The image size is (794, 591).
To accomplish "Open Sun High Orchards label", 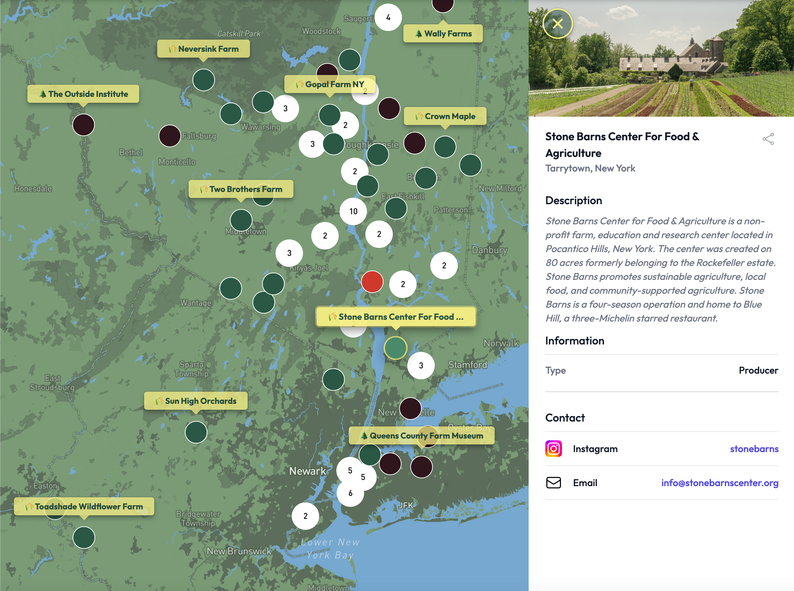I will 195,401.
